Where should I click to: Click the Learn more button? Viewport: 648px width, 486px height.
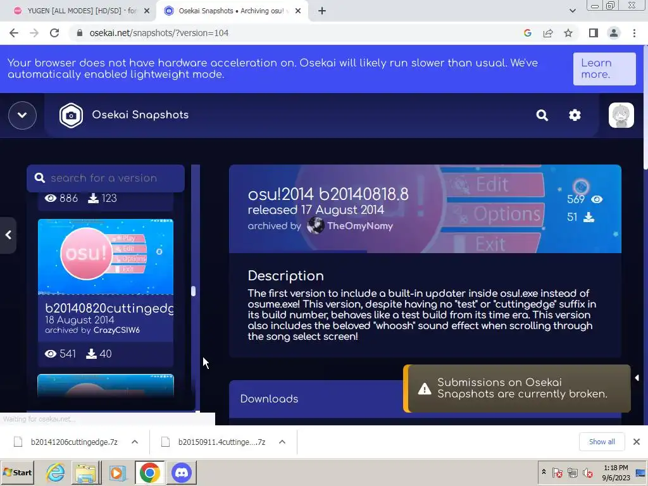604,69
